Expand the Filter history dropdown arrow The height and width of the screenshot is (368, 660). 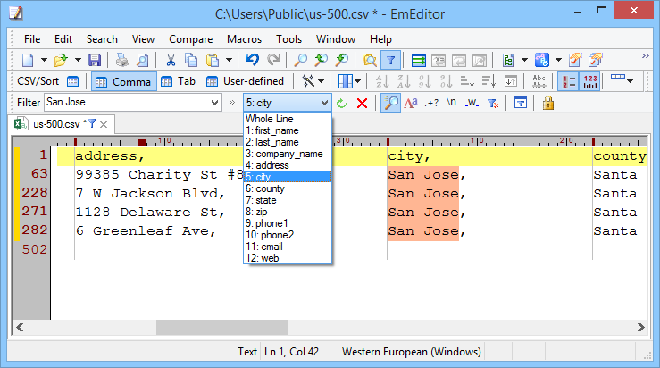pyautogui.click(x=214, y=103)
